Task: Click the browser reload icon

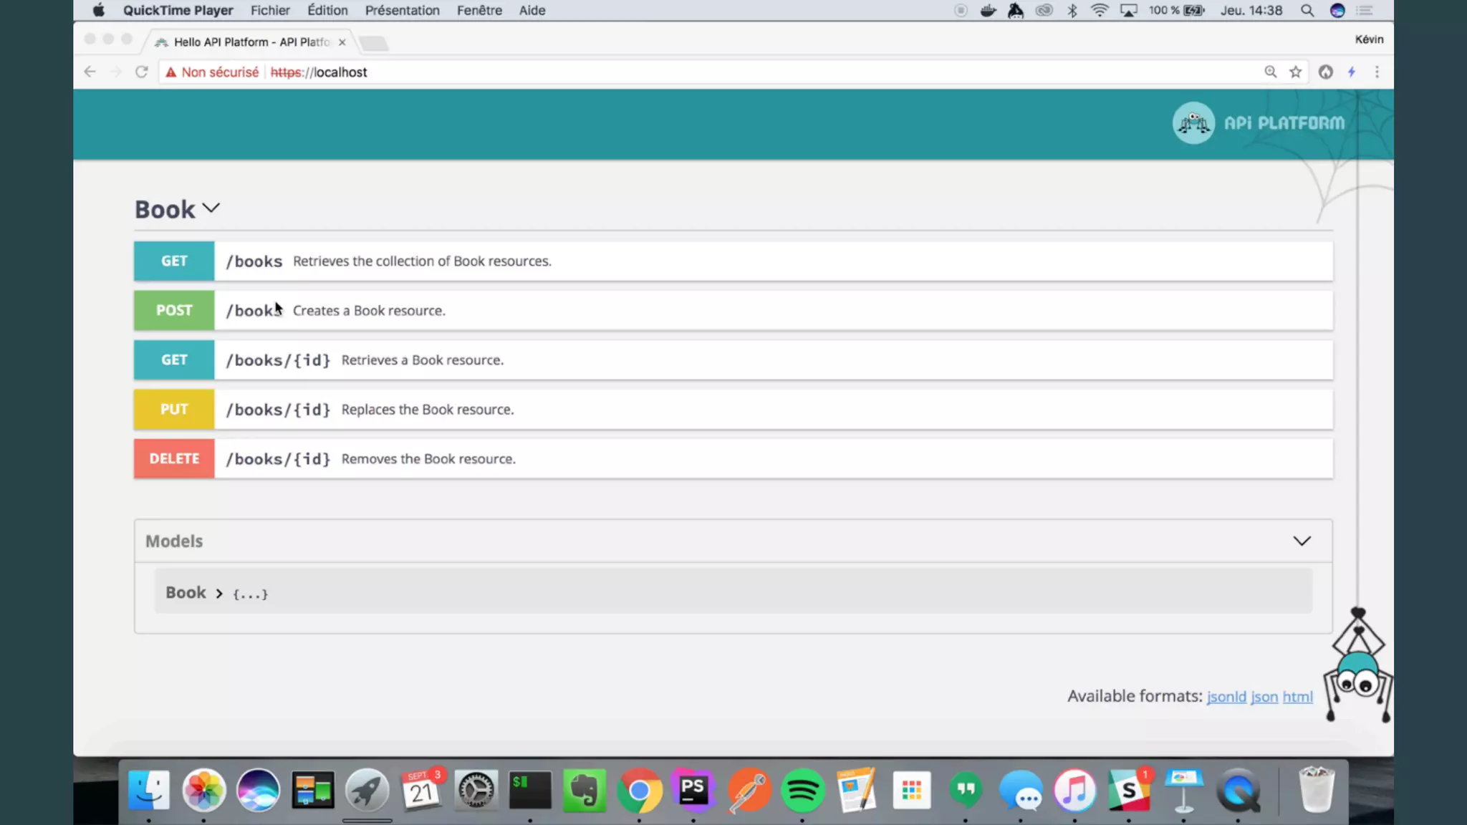Action: click(x=141, y=72)
